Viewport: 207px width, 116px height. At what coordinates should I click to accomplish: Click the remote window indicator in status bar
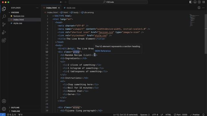3,115
